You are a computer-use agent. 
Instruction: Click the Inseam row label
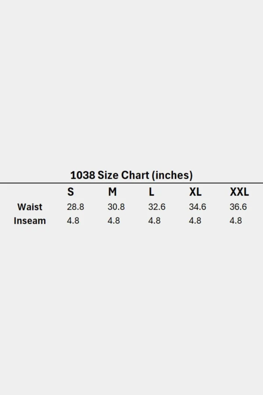click(x=30, y=221)
